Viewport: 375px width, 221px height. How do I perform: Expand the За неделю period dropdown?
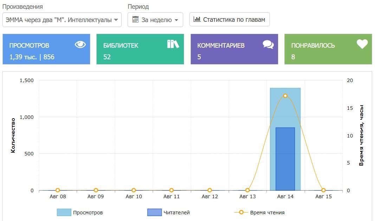155,20
